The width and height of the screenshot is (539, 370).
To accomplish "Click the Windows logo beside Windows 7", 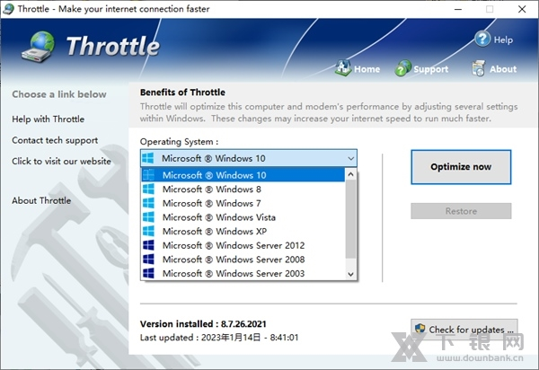I will pyautogui.click(x=148, y=203).
